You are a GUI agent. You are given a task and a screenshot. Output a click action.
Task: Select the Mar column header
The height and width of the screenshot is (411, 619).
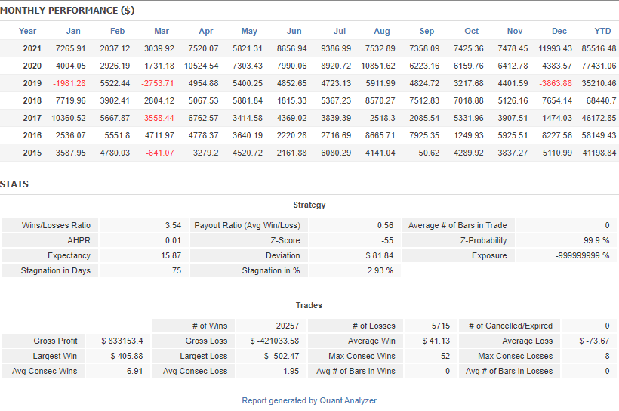coord(162,31)
